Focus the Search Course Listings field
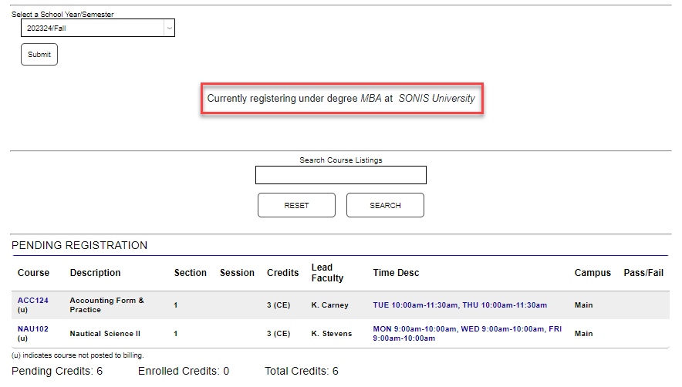 340,175
